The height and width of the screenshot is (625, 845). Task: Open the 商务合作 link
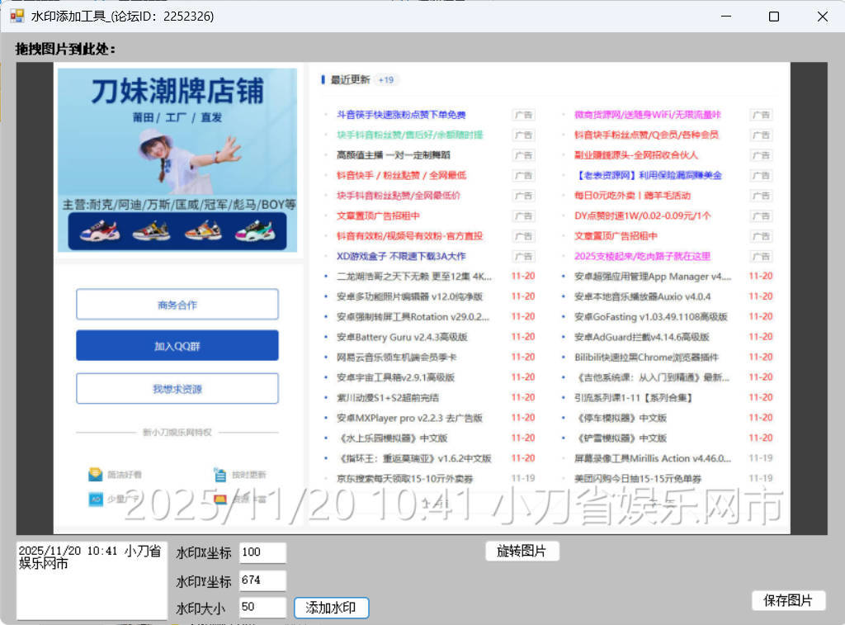coord(177,304)
